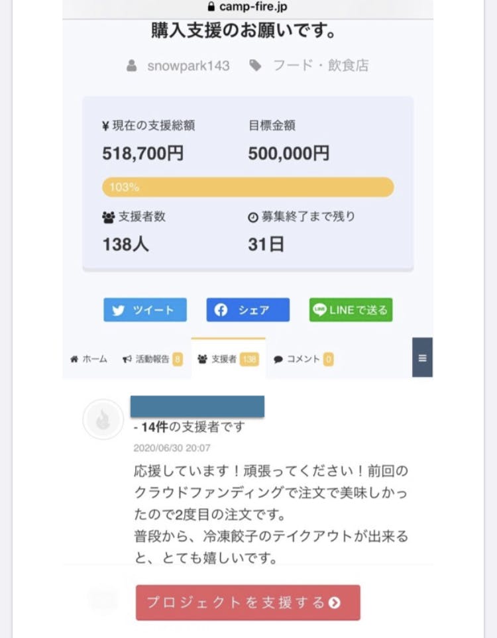Share via the Twitter ツイート button
Viewport: 497px width, 638px height.
click(x=145, y=310)
